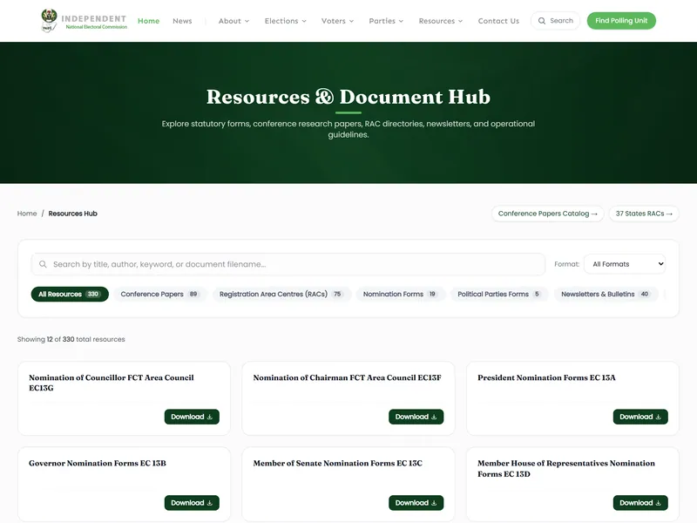Click the Member of Senate Nomination Forms title
This screenshot has width=697, height=523.
[x=337, y=463]
